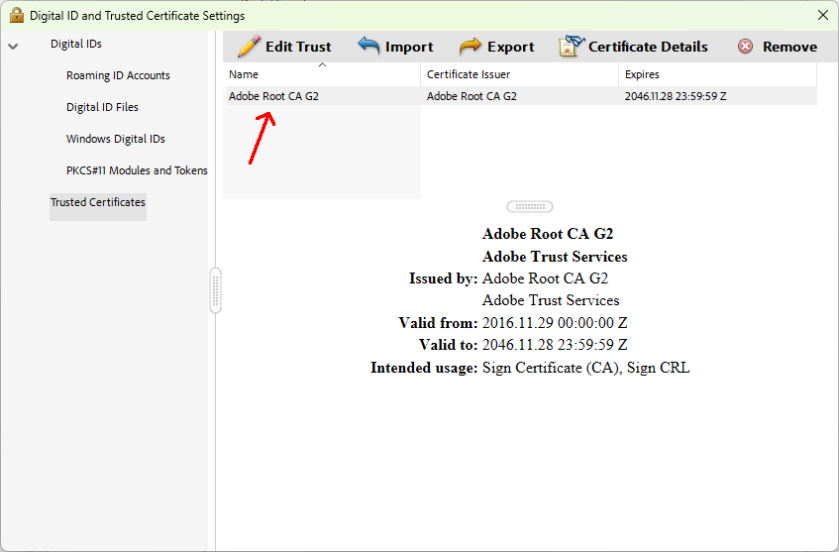Open Roaming ID Accounts
The image size is (839, 552).
click(x=118, y=75)
